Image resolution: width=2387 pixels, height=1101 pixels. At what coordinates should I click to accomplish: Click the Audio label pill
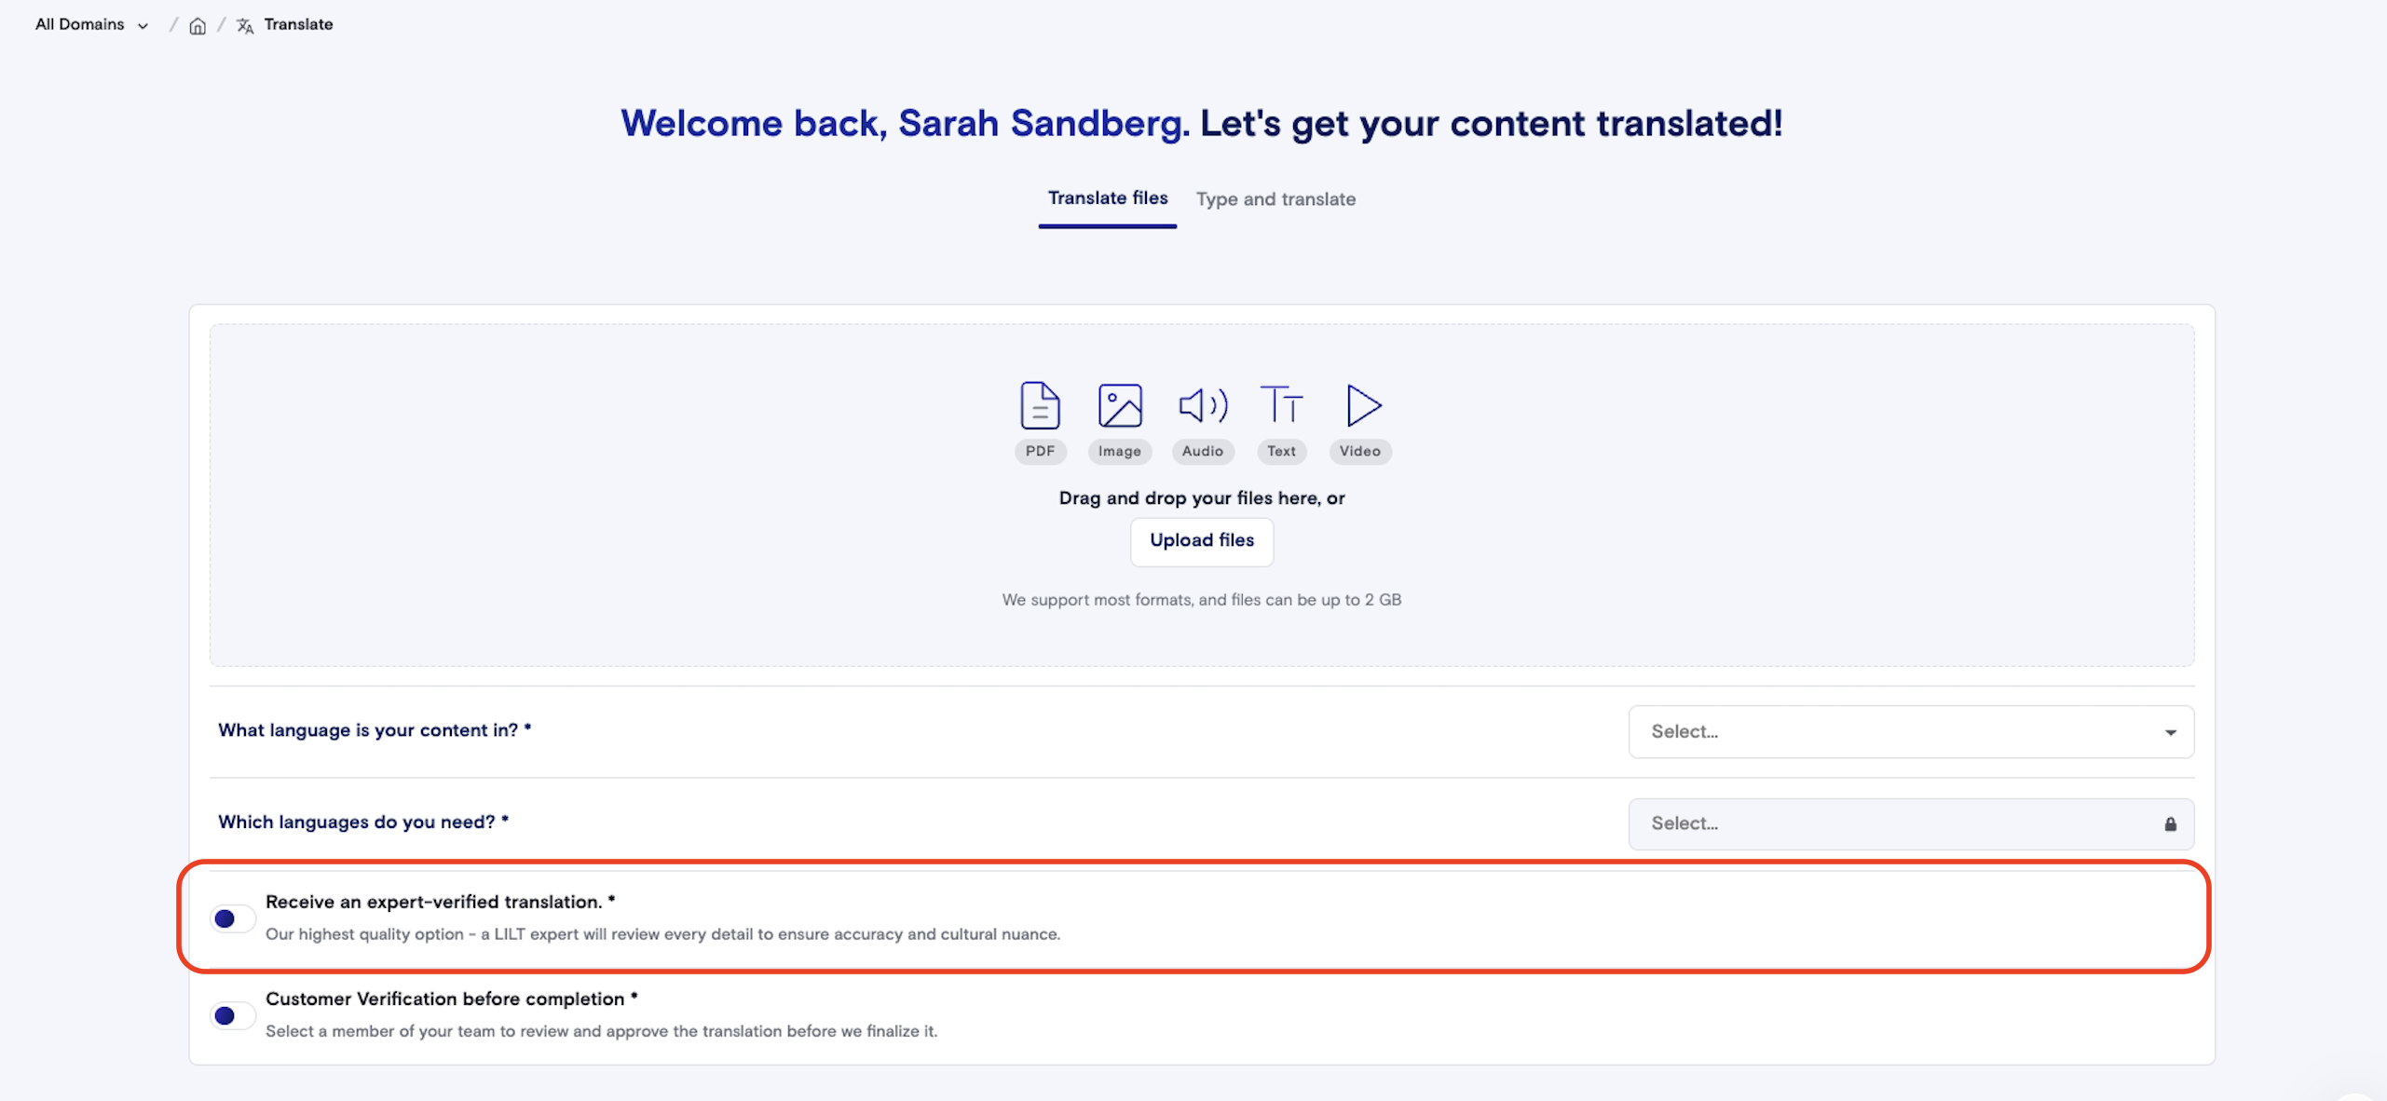click(x=1202, y=452)
